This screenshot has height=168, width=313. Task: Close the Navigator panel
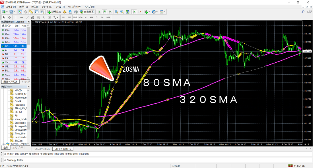coord(29,87)
